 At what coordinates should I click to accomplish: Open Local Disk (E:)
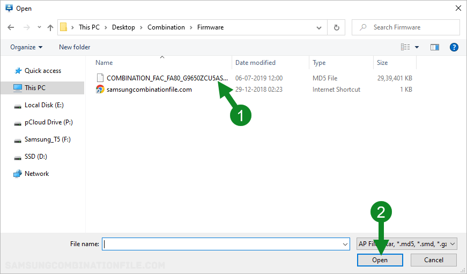(x=44, y=105)
